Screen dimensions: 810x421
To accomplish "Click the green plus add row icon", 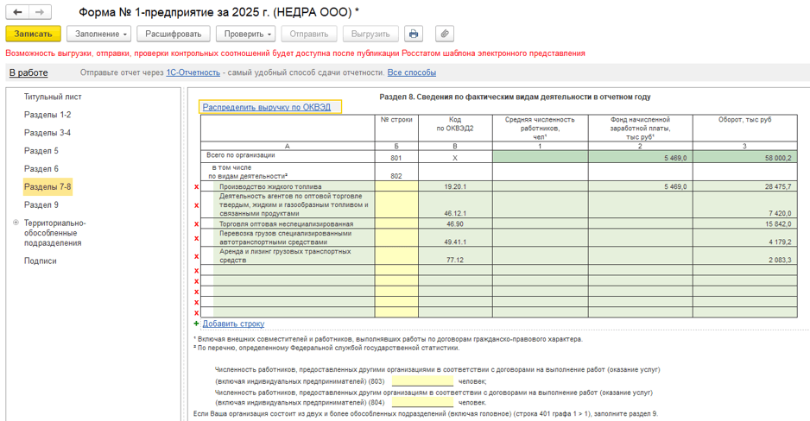I will click(196, 324).
